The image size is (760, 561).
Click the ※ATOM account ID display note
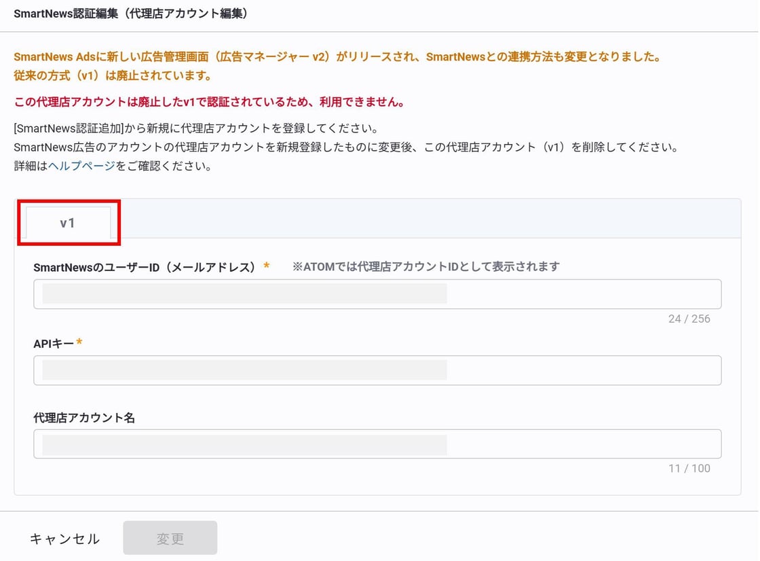point(425,267)
